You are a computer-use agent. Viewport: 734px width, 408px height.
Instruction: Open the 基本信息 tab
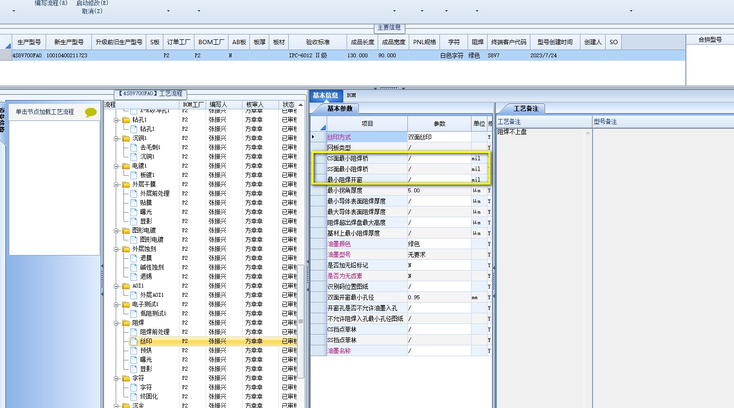(x=325, y=95)
